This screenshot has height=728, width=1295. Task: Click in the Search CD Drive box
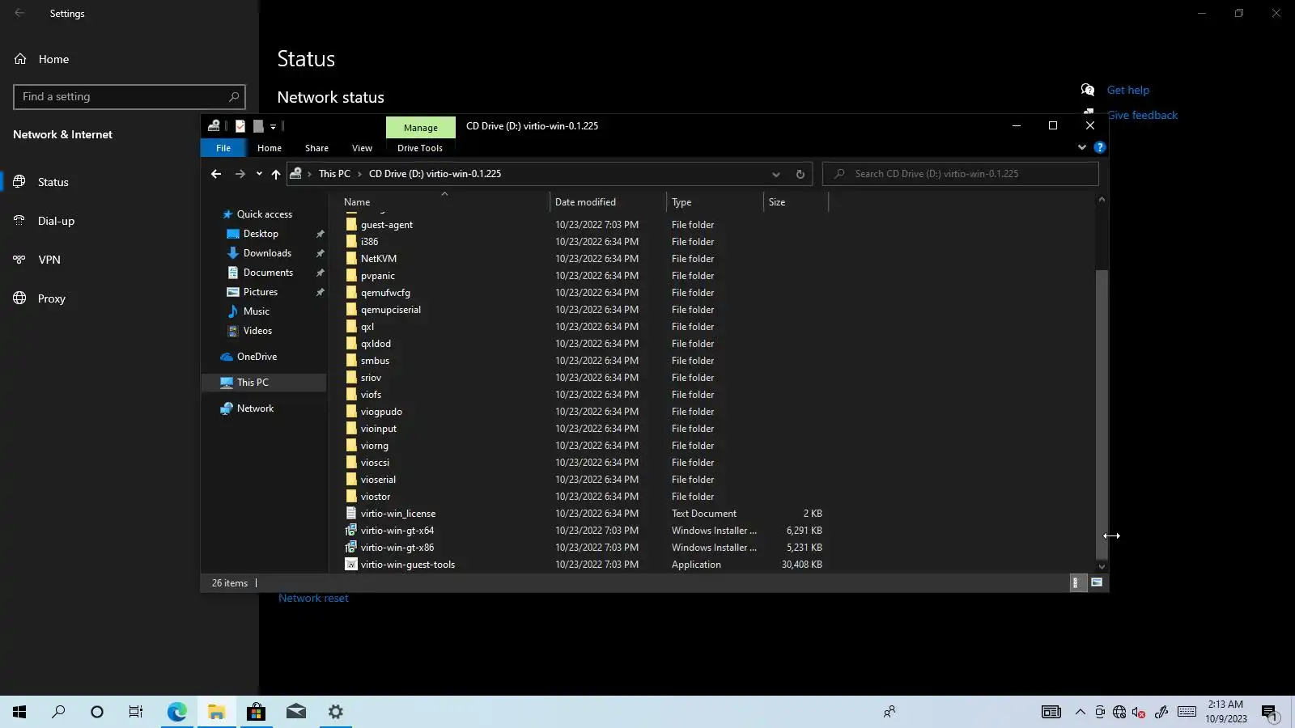(961, 174)
